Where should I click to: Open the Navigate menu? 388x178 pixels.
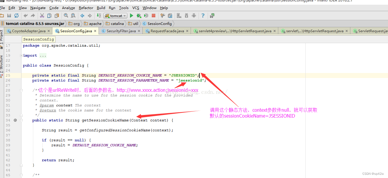38,8
